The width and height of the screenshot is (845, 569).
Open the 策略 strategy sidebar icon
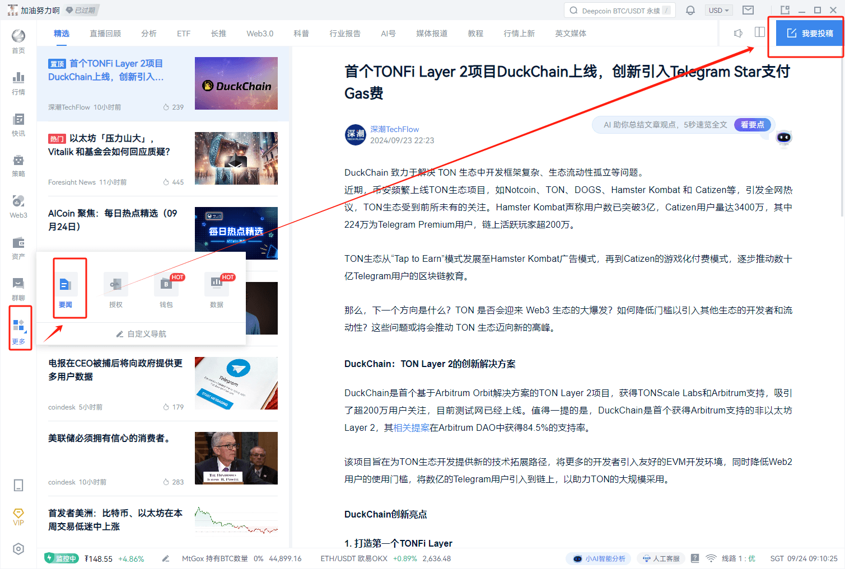pyautogui.click(x=18, y=165)
